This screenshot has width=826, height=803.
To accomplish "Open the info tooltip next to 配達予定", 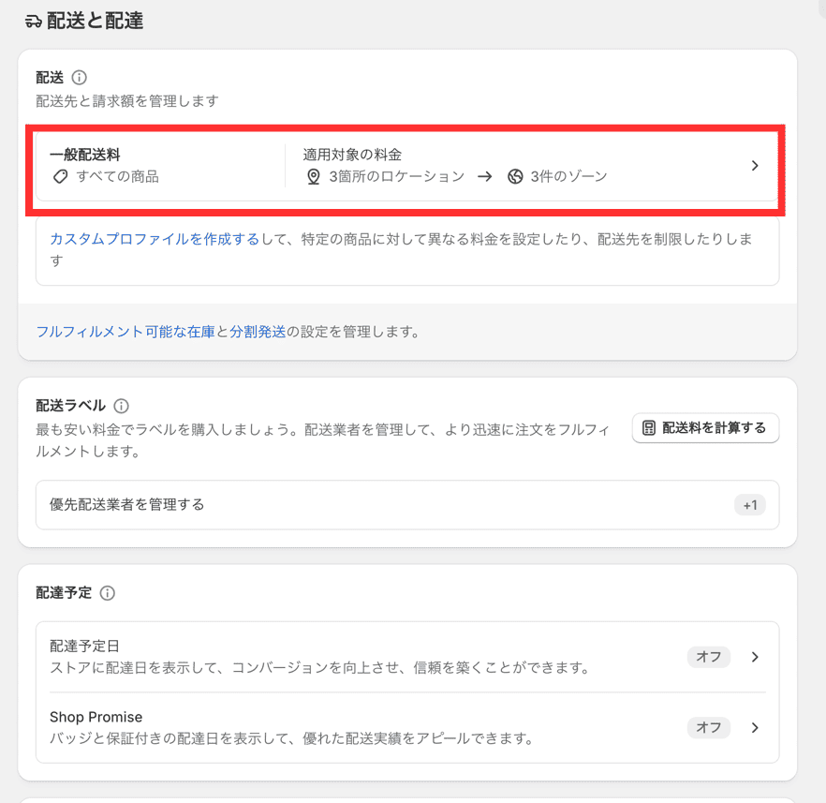I will pos(106,593).
